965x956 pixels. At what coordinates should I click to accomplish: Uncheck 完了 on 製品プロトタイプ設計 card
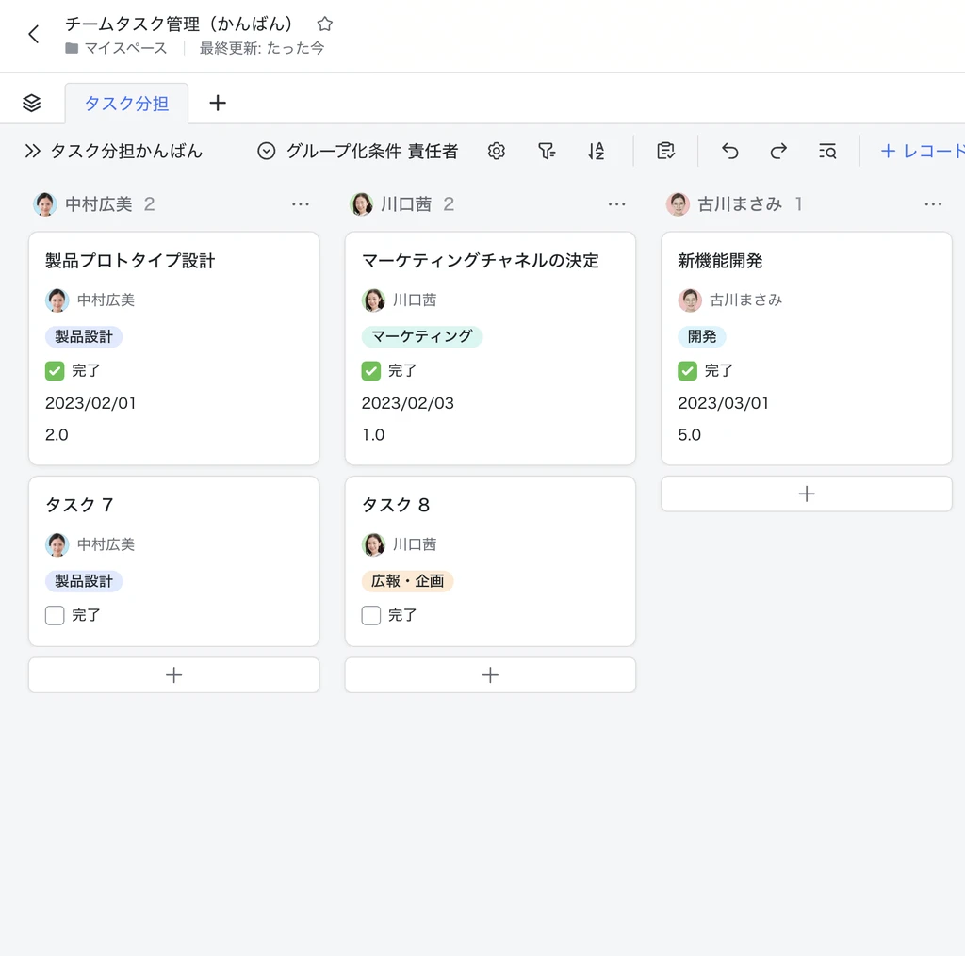click(55, 371)
